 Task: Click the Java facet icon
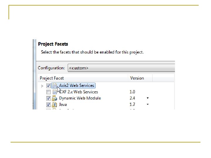pos(55,104)
